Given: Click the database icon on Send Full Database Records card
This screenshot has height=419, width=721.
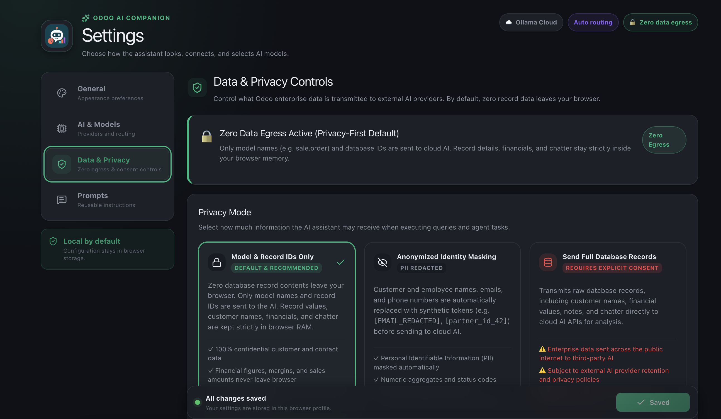Looking at the screenshot, I should [548, 262].
